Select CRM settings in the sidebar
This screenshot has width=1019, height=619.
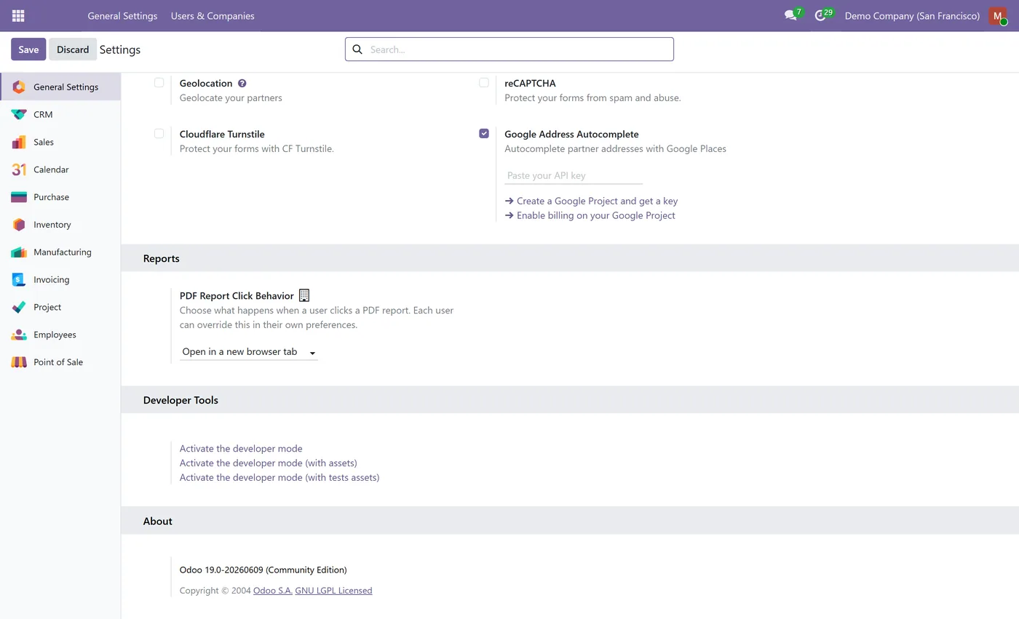coord(60,114)
